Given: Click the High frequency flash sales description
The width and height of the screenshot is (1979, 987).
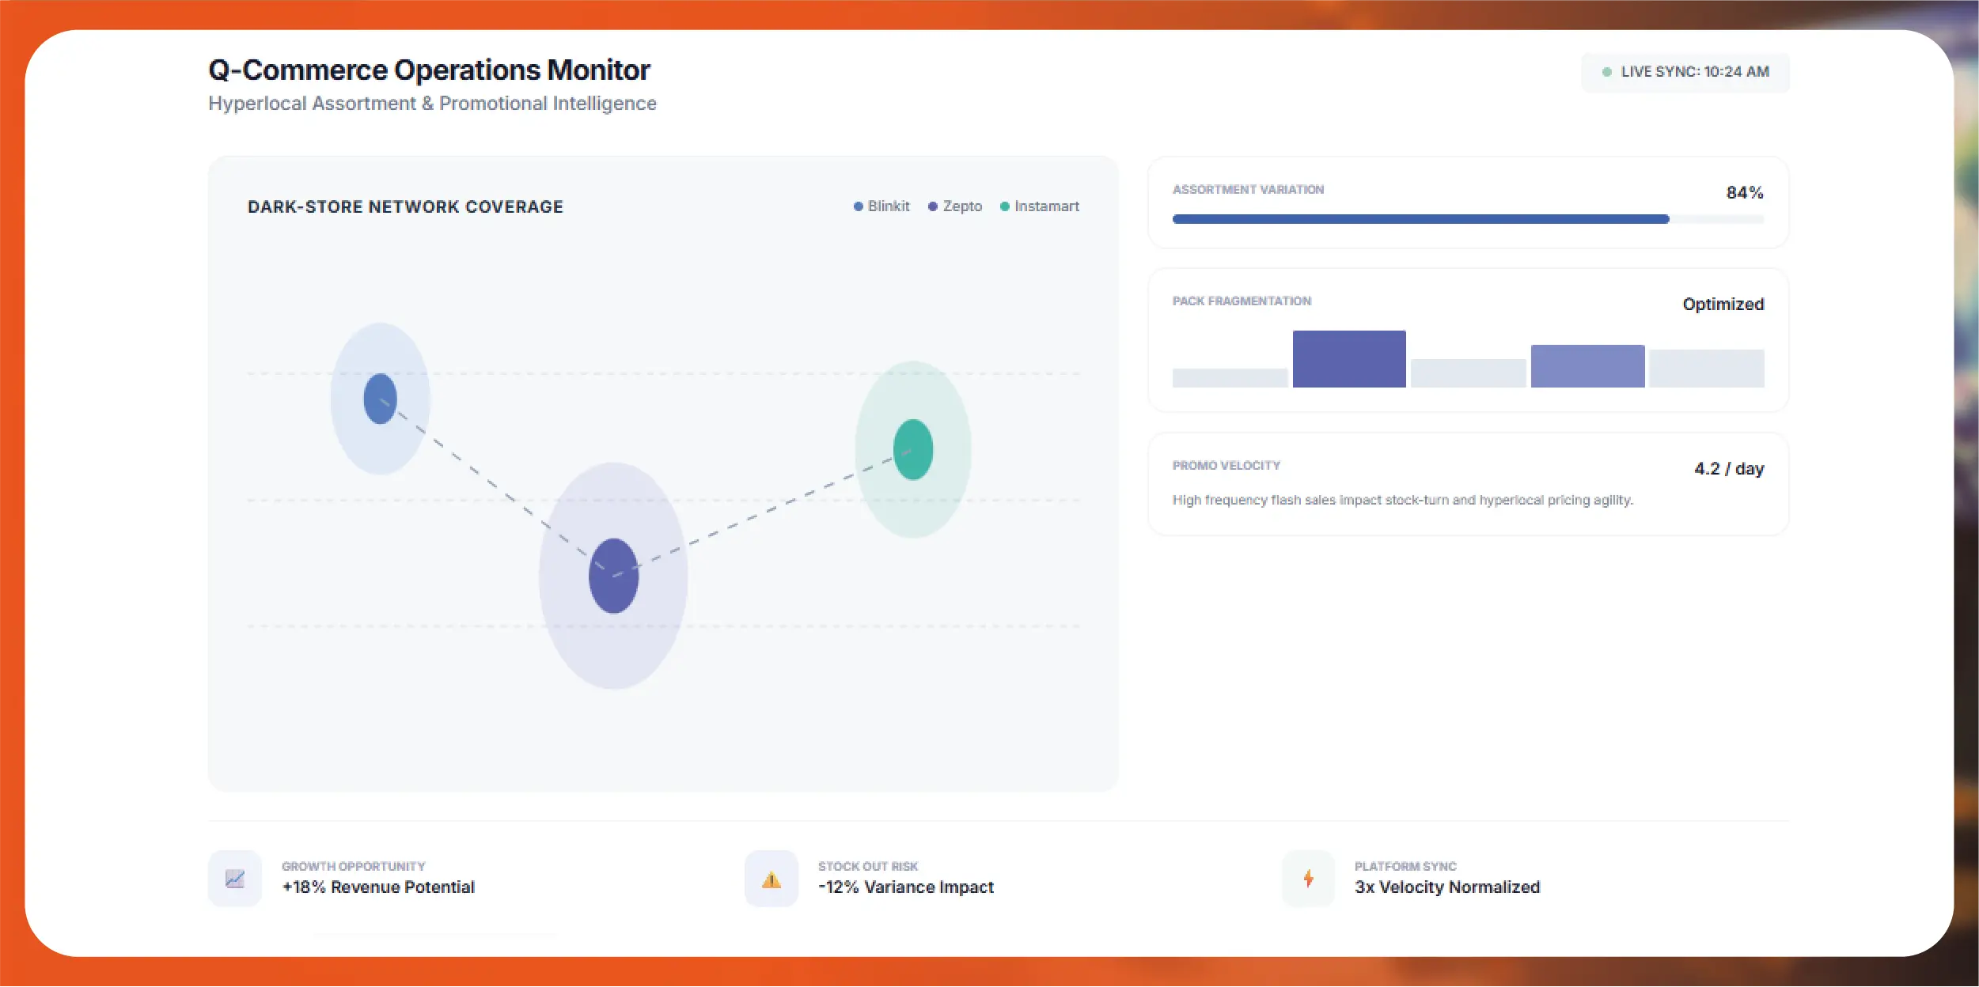Looking at the screenshot, I should (x=1402, y=500).
